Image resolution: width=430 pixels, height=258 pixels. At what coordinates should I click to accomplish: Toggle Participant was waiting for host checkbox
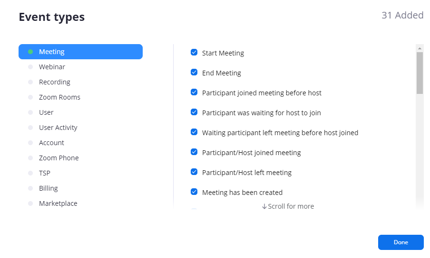(194, 112)
